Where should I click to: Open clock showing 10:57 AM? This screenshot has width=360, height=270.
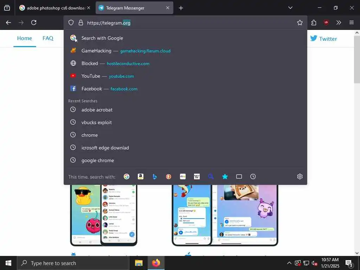coord(330,263)
